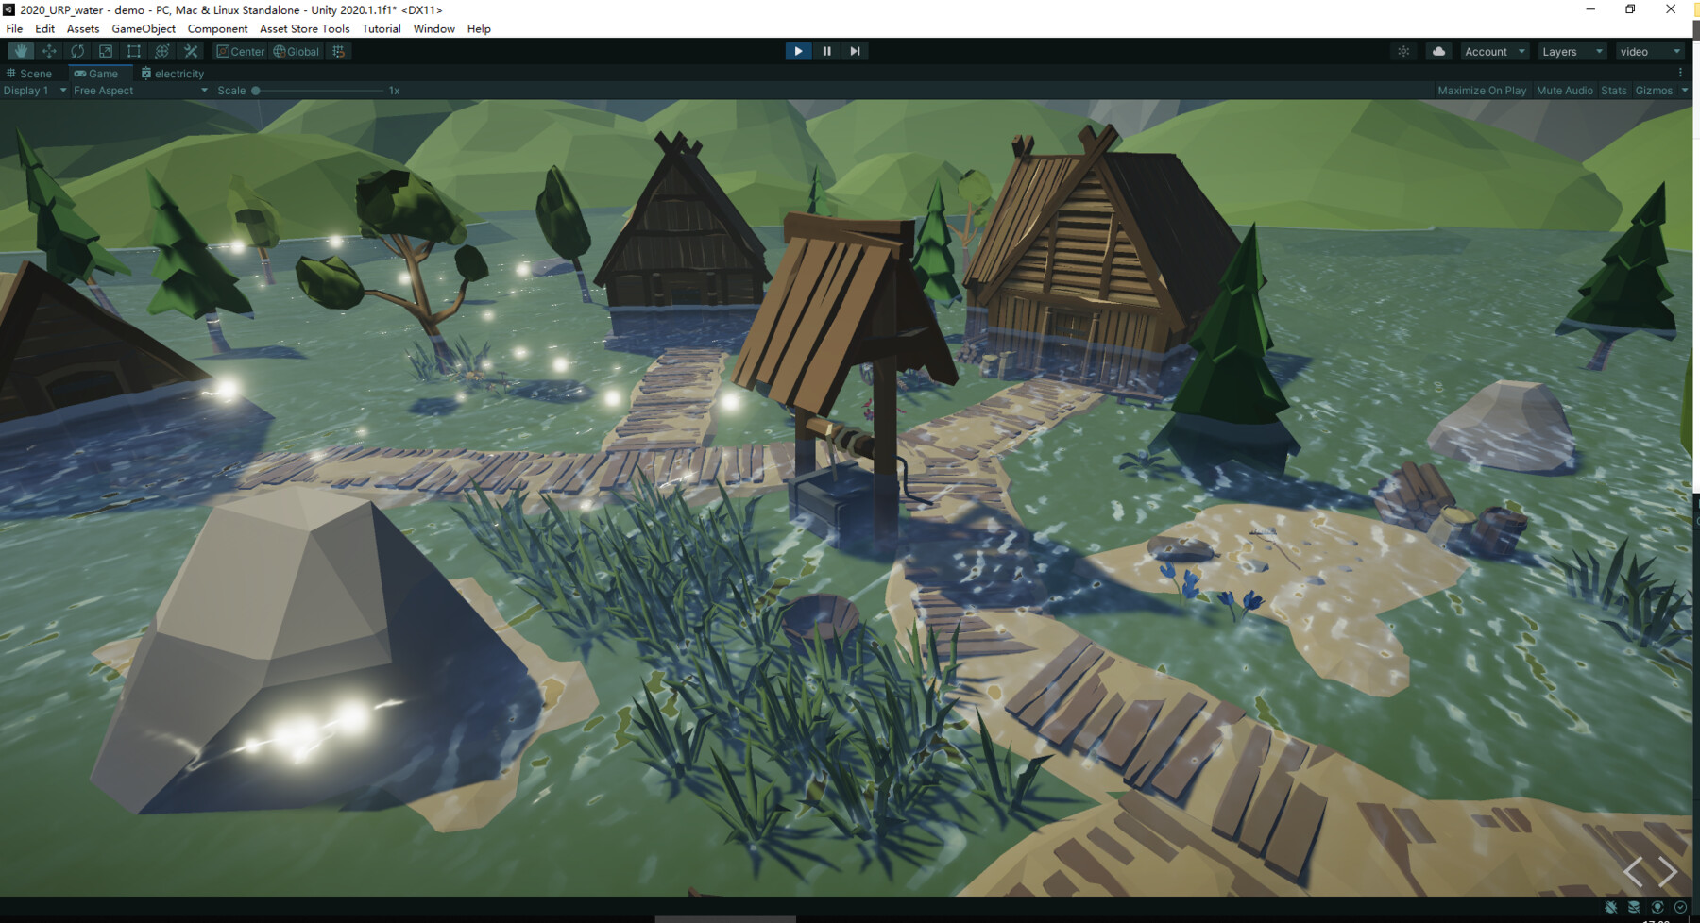
Task: Select the Rect Transform tool
Action: coord(133,51)
